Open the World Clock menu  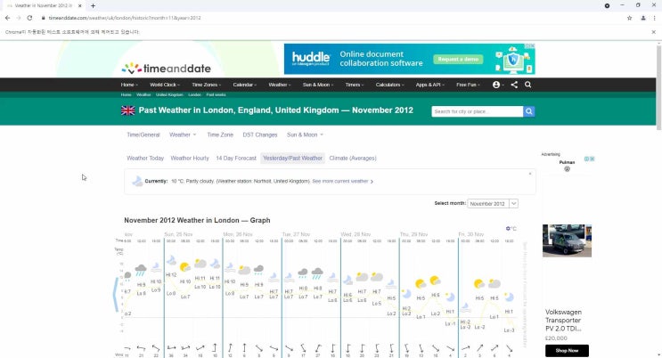coord(165,85)
